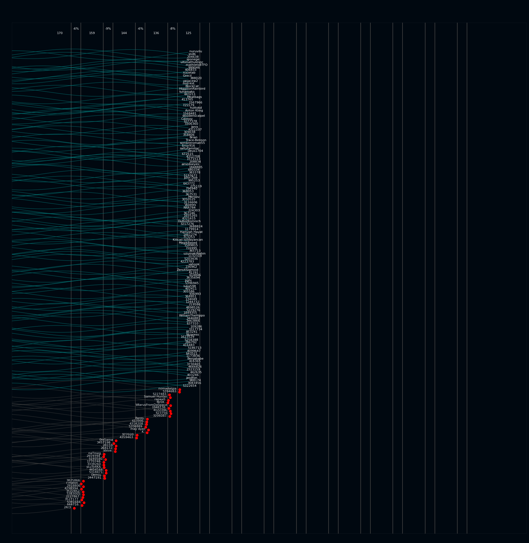This screenshot has width=529, height=543.
Task: Click the Error916 label
Action: pyautogui.click(x=188, y=146)
